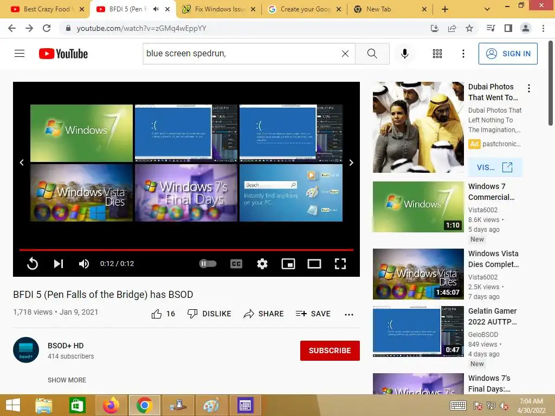The height and width of the screenshot is (416, 555).
Task: Open YouTube hamburger guide menu
Action: click(20, 54)
